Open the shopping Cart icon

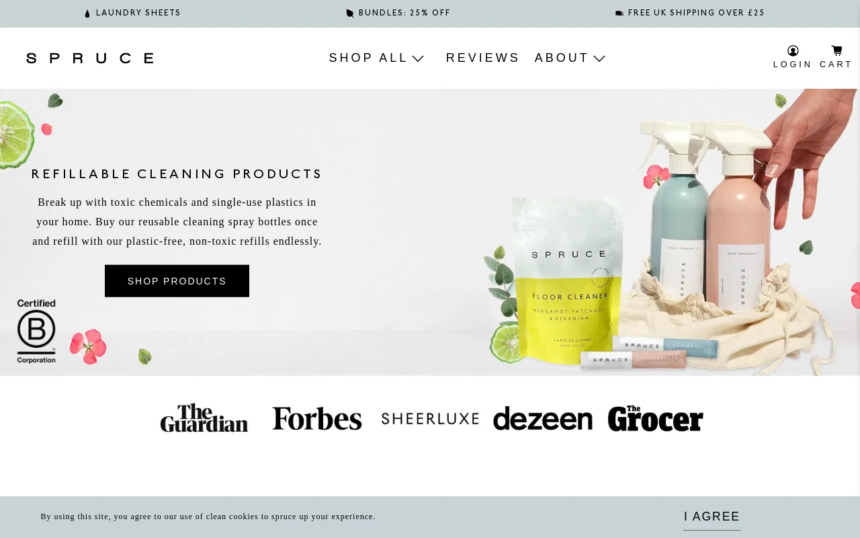tap(836, 50)
